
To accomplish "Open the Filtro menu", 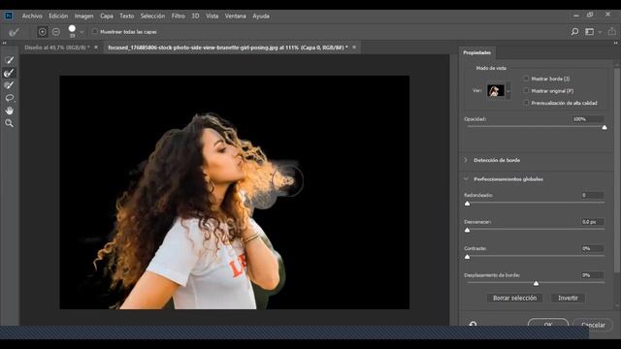I will tap(179, 16).
